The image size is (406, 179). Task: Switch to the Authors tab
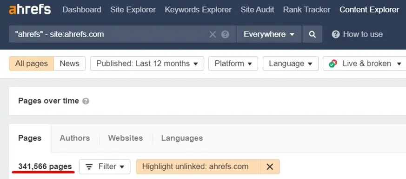pos(75,138)
